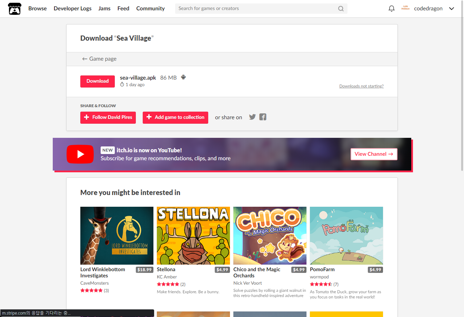The height and width of the screenshot is (317, 464).
Task: Go back to the Game page
Action: tap(99, 59)
